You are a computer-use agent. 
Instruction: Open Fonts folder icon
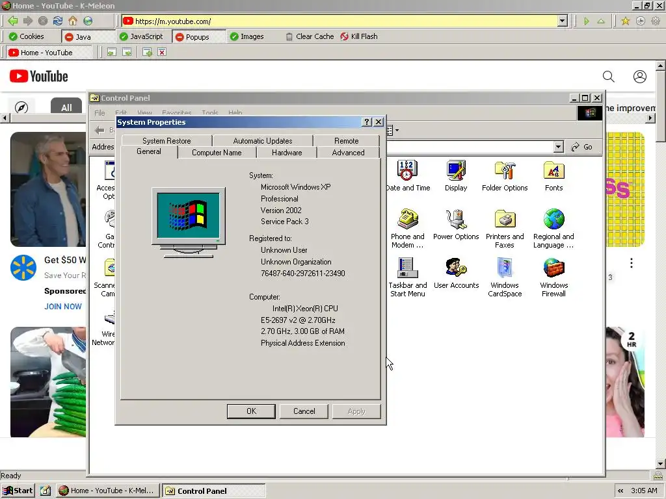point(553,176)
